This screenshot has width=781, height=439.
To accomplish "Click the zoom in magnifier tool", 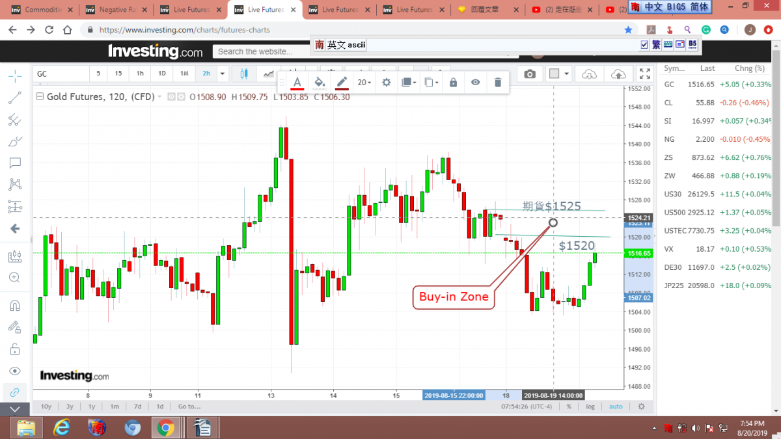I will 15,278.
